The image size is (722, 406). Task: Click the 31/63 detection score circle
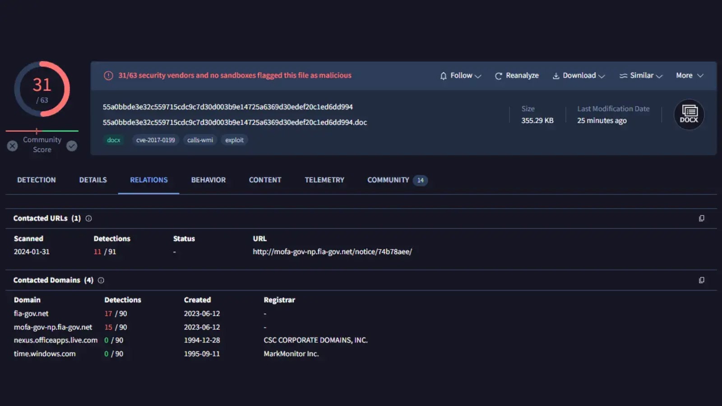pyautogui.click(x=42, y=89)
